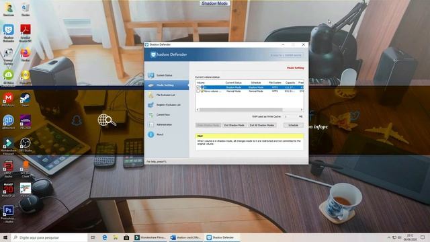Open Windows Start menu
Viewport: 430px width, 242px height.
[5, 237]
